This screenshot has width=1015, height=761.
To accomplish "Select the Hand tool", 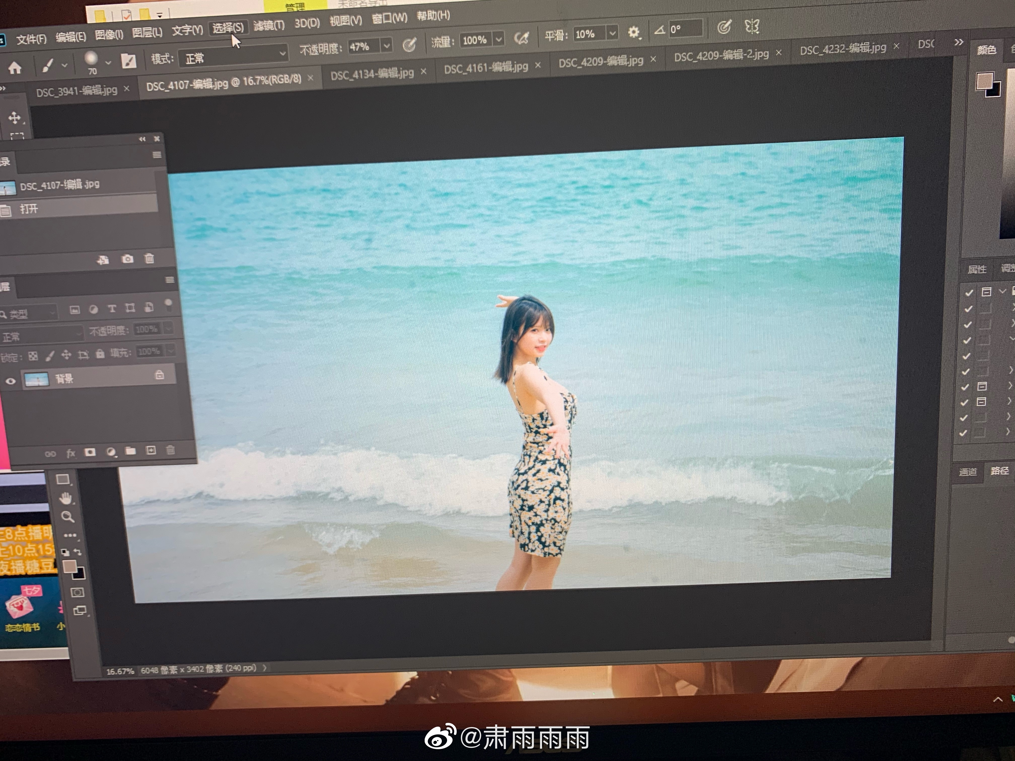I will [66, 498].
